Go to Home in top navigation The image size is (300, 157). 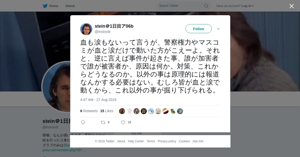coord(50,6)
